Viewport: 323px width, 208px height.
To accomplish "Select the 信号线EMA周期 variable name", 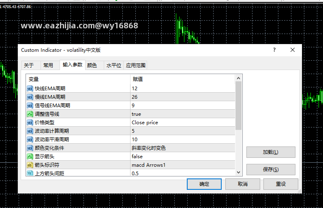I will (53, 106).
